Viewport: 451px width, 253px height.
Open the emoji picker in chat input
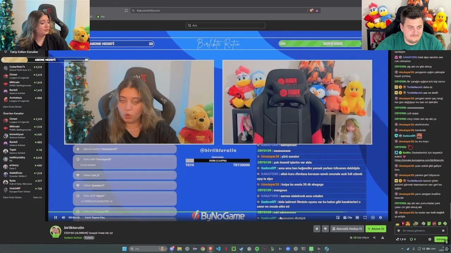tap(443, 231)
